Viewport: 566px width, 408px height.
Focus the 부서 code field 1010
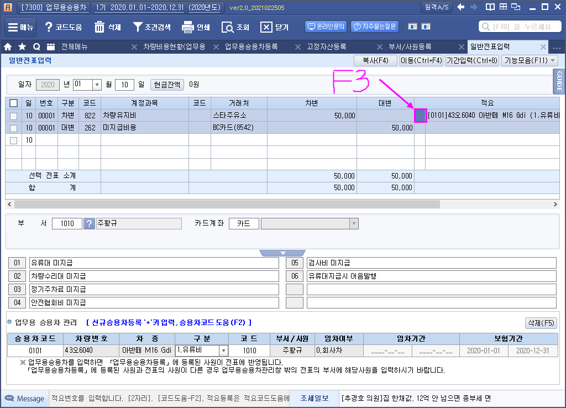click(67, 223)
